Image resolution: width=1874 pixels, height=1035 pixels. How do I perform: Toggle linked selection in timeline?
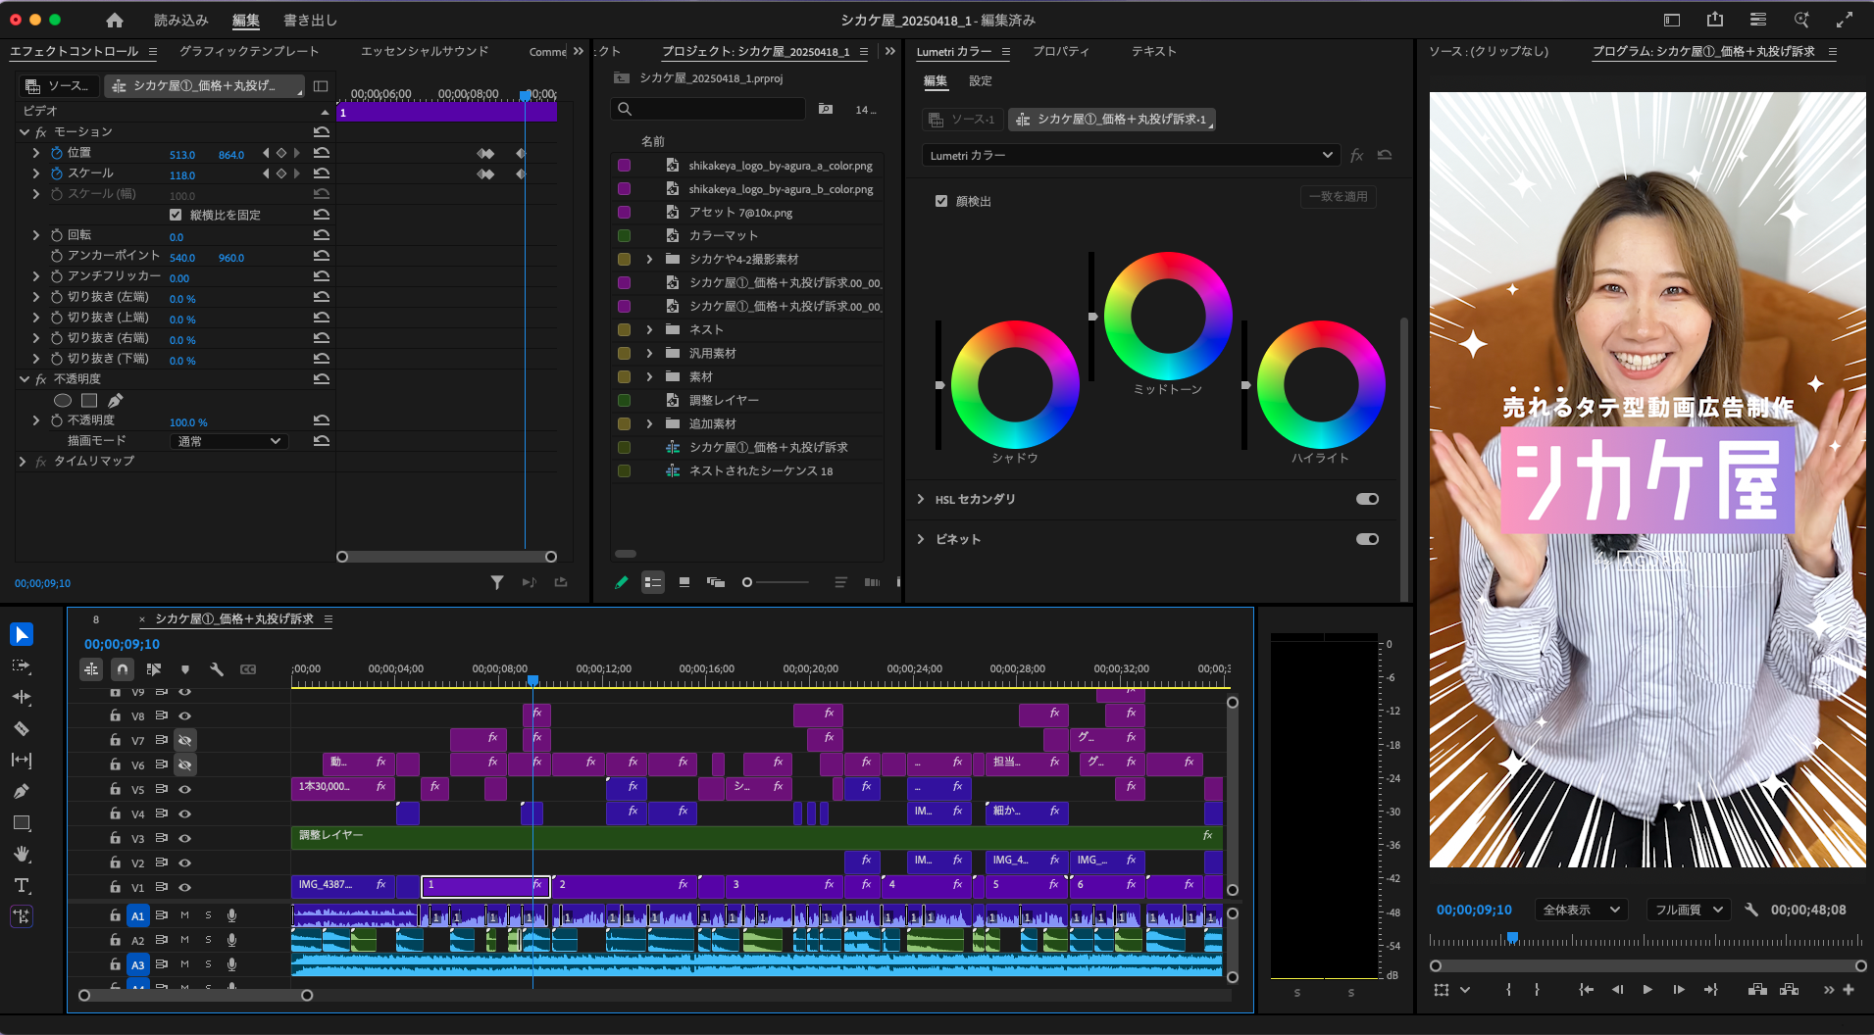tap(154, 669)
